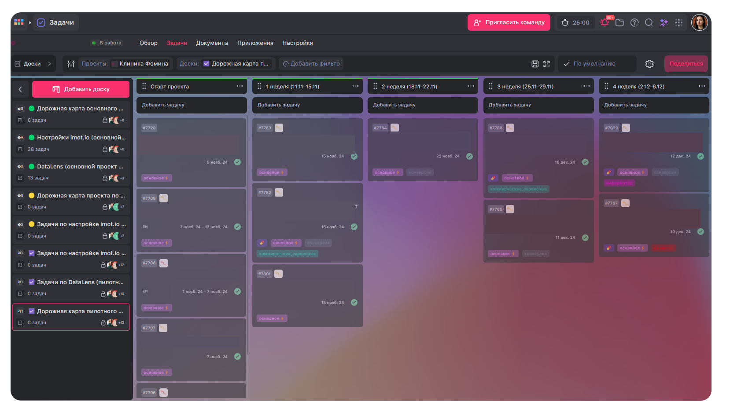Open your profile avatar at top right
The height and width of the screenshot is (413, 730).
tap(700, 22)
